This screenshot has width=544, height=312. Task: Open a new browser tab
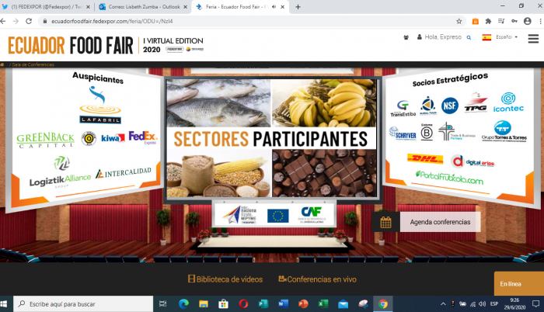coord(298,6)
